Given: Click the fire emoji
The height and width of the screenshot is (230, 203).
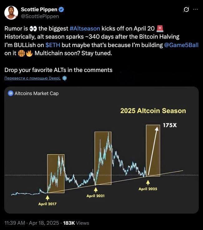Looking at the screenshot, I should pyautogui.click(x=29, y=53).
